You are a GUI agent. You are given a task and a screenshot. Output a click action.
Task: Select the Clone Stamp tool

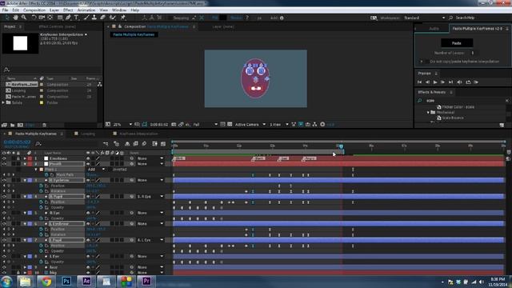pyautogui.click(x=94, y=18)
